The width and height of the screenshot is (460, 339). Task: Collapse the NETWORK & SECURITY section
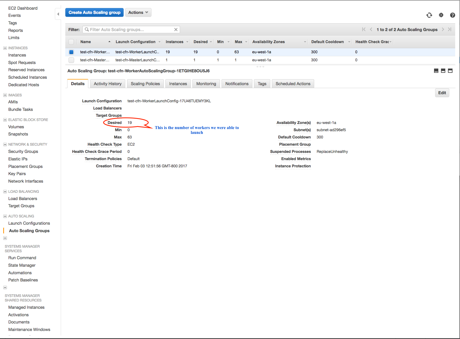pos(5,144)
